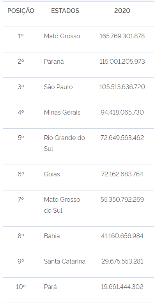Click the POSIÇÃO column header
Viewport: 156px width, 305px height.
21,11
